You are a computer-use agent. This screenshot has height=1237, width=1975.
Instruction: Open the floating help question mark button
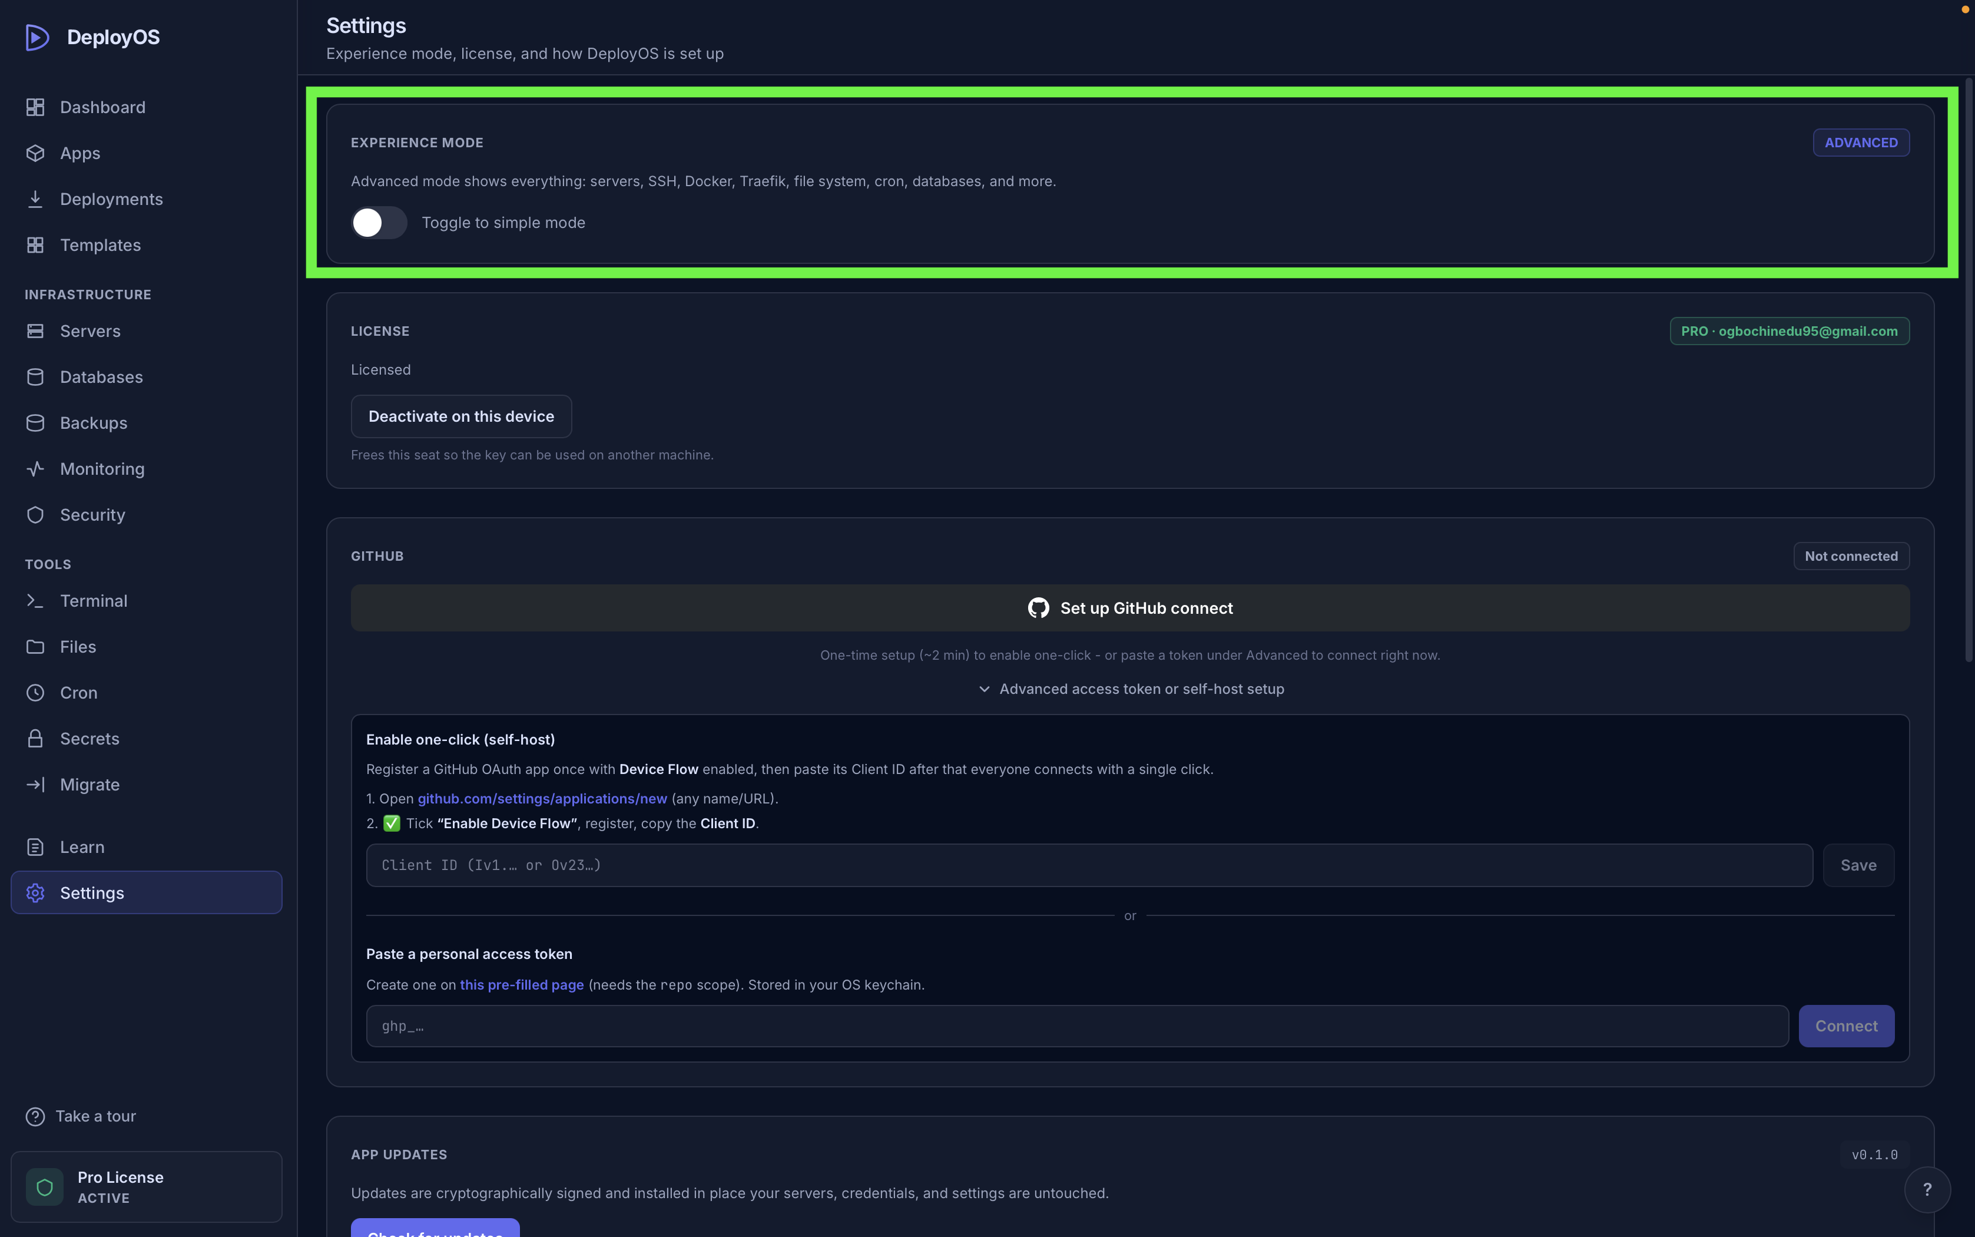click(1927, 1189)
